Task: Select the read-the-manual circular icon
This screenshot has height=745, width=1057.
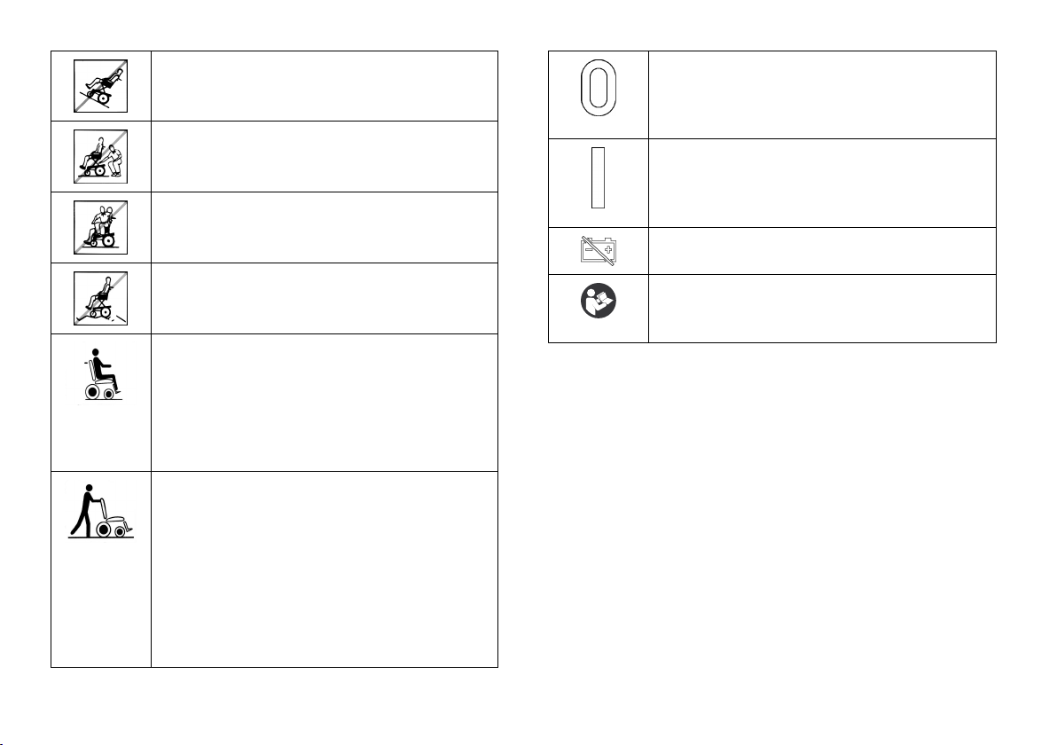Action: 598,301
